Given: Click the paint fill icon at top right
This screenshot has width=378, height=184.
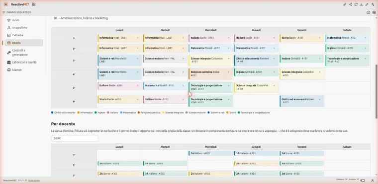Looking at the screenshot, I should pos(373,4).
